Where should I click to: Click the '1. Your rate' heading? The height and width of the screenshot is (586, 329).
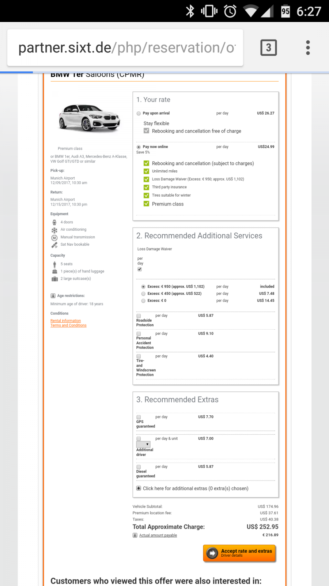tap(153, 100)
